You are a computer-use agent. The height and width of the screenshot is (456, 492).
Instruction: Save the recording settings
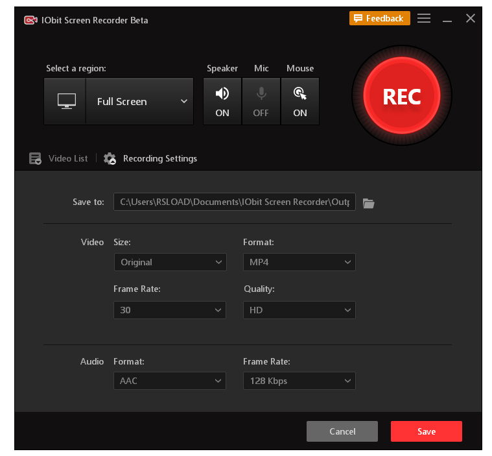(x=427, y=431)
